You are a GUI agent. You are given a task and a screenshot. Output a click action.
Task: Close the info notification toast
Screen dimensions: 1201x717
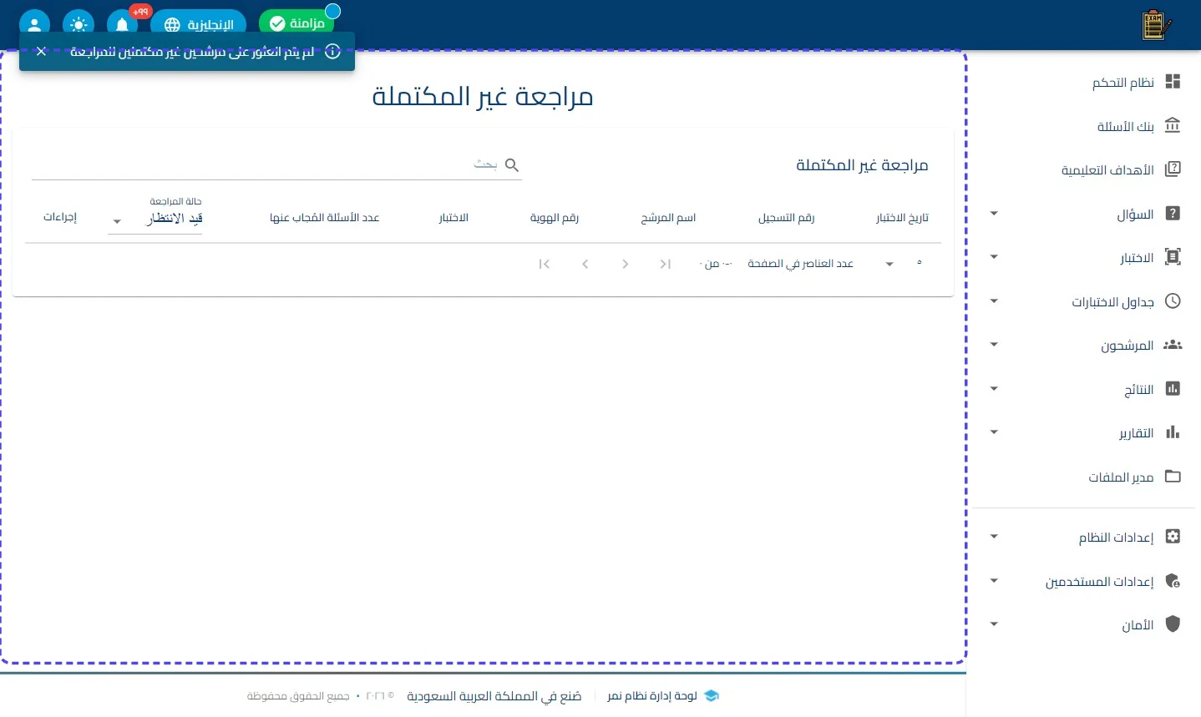(x=41, y=52)
